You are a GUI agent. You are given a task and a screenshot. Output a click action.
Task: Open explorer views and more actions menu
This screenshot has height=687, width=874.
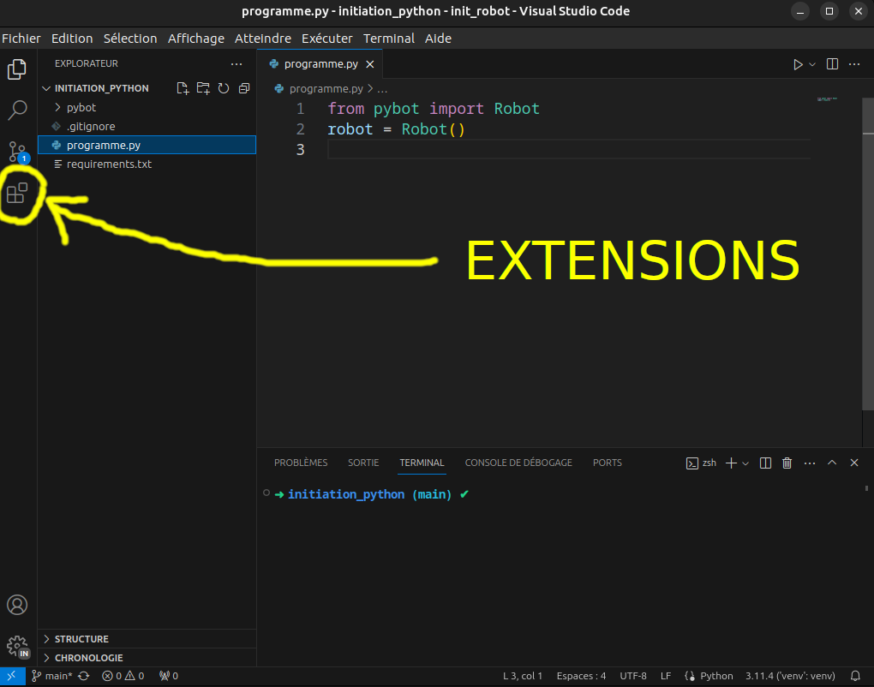click(236, 64)
